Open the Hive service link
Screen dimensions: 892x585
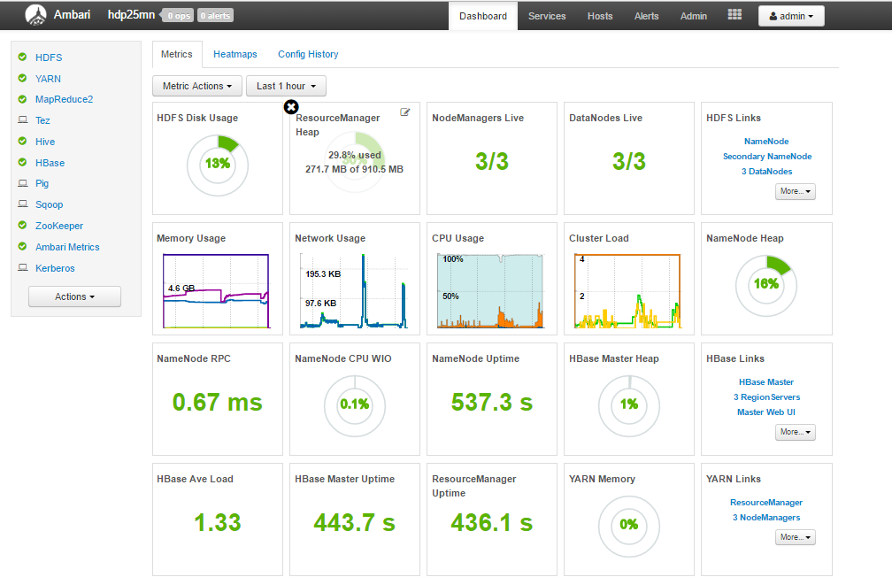[45, 142]
